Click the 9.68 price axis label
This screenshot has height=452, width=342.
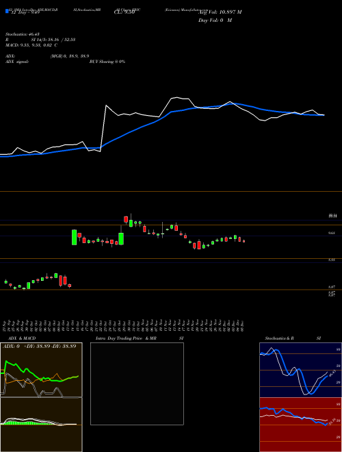(x=332, y=233)
